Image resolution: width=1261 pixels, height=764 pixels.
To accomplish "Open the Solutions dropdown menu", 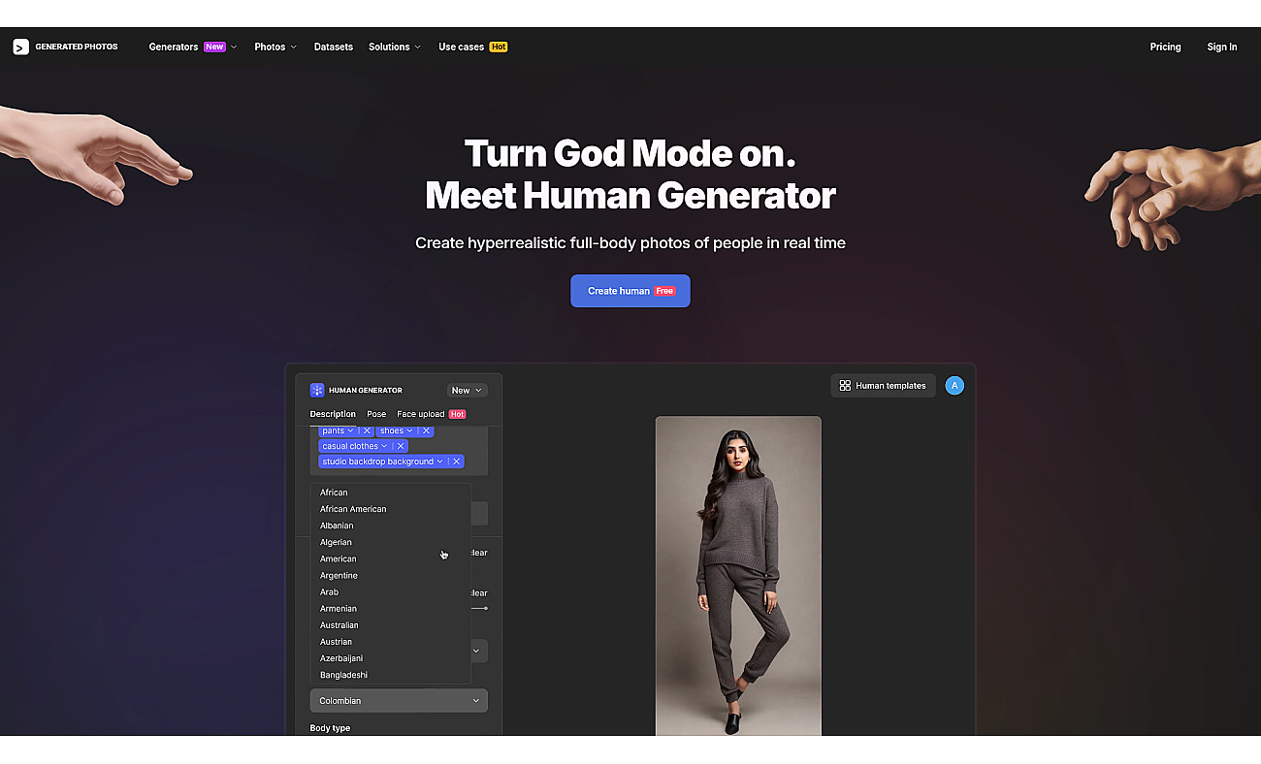I will [395, 47].
